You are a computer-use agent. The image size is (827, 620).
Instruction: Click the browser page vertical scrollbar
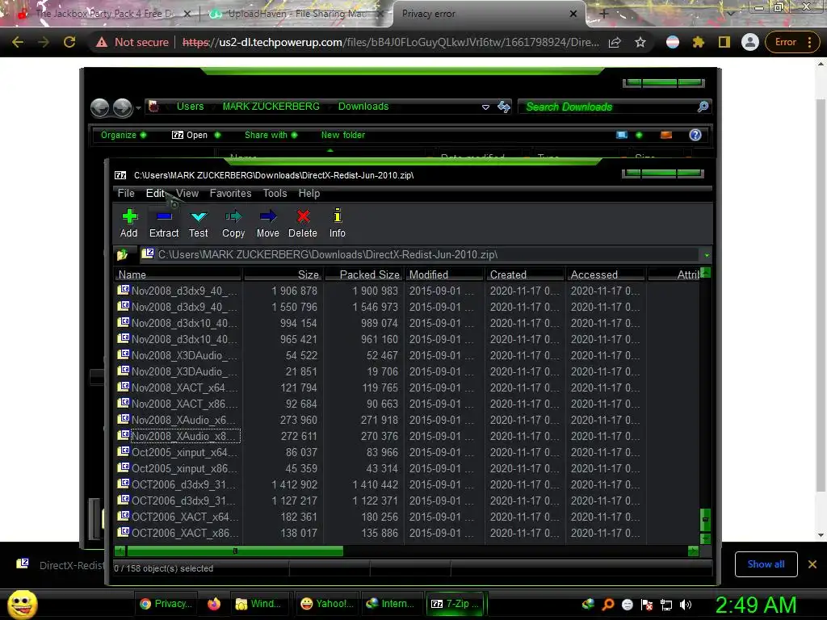click(x=821, y=295)
